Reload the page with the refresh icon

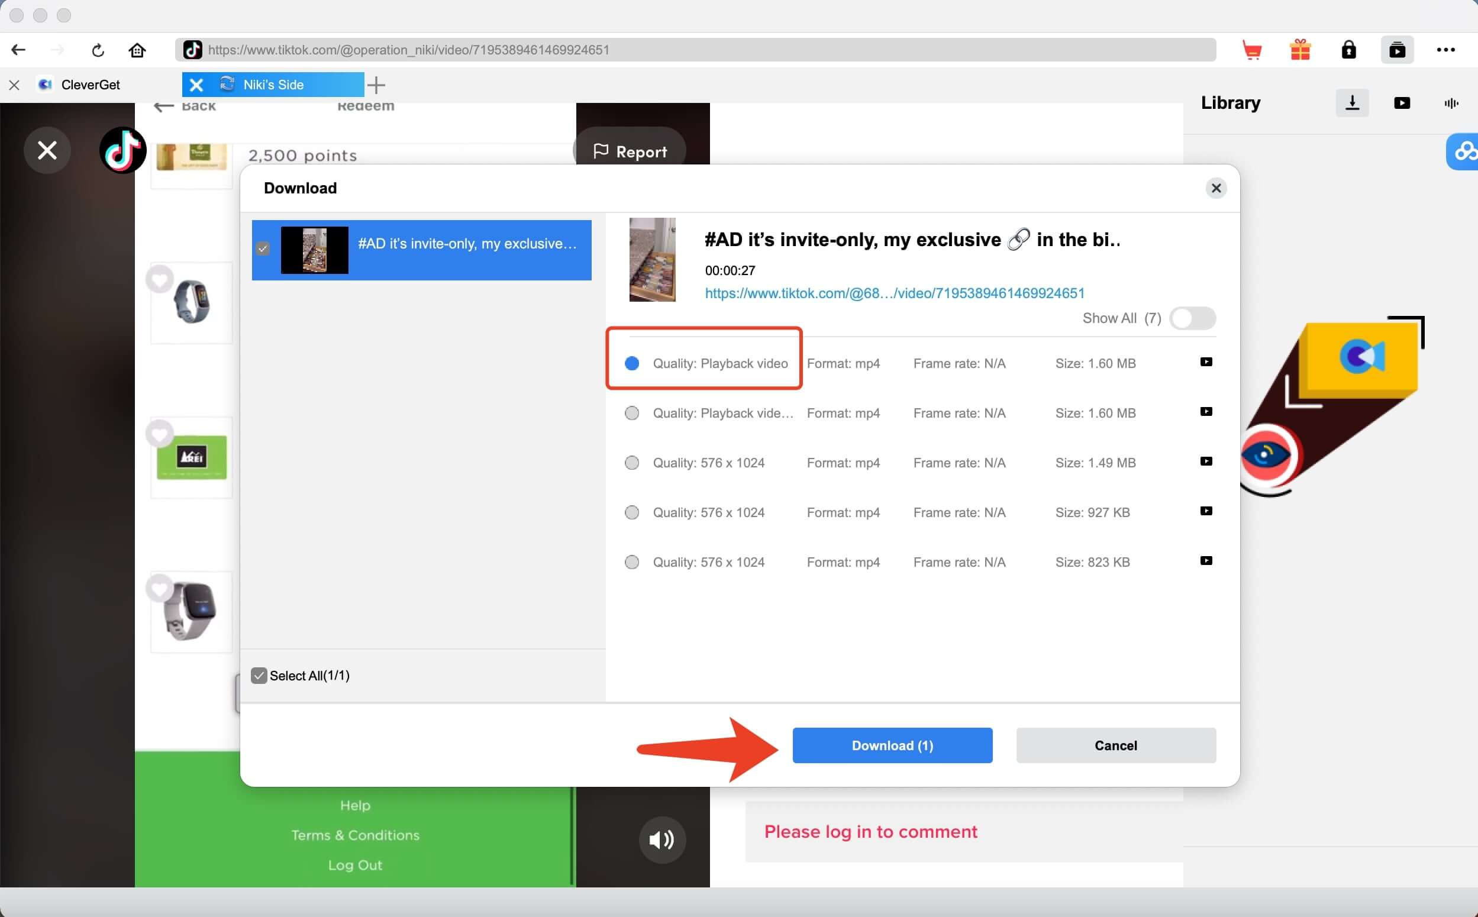pos(98,50)
